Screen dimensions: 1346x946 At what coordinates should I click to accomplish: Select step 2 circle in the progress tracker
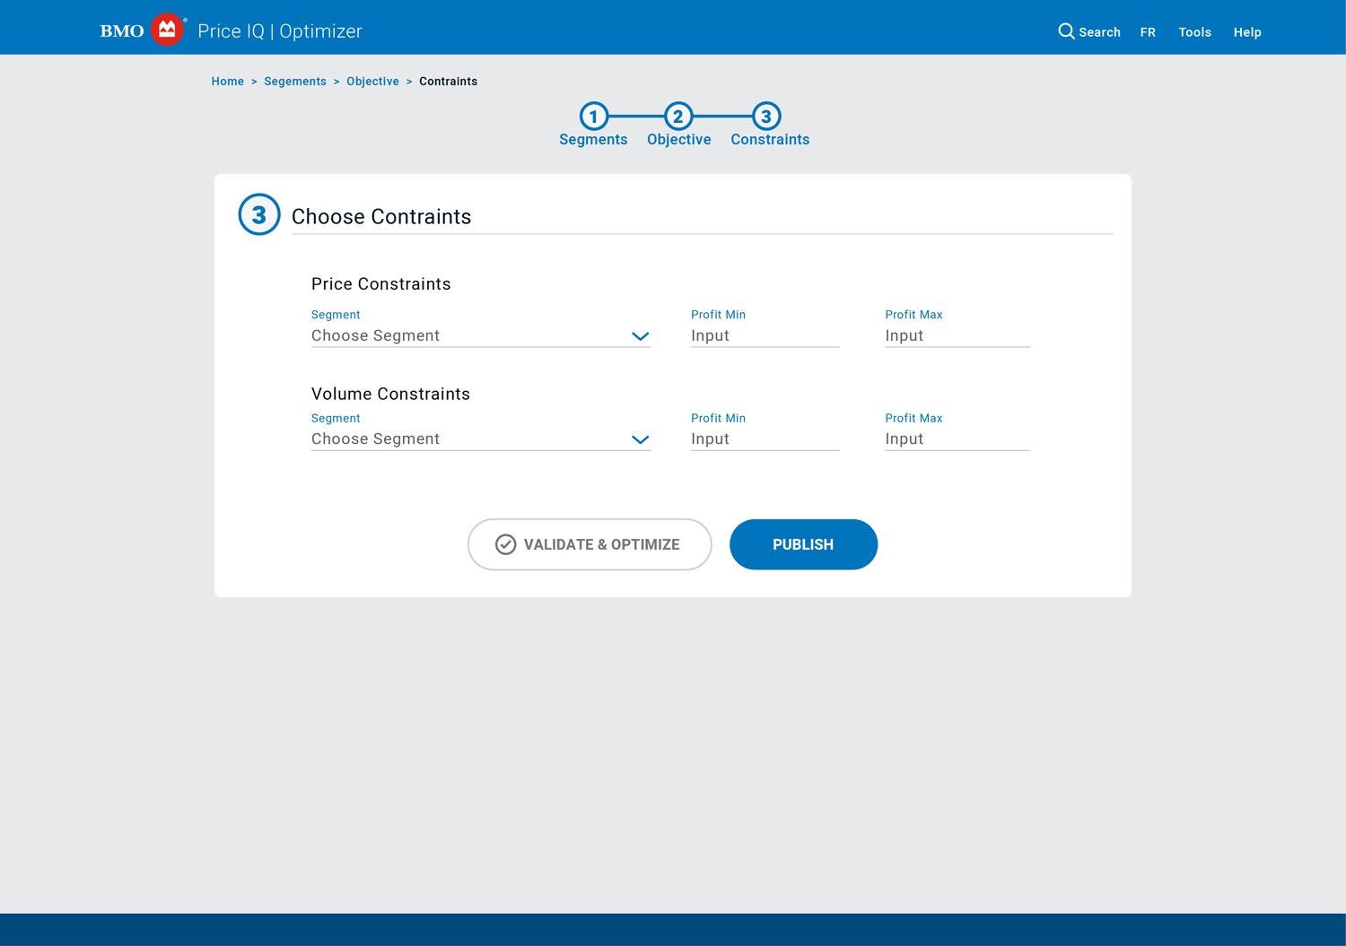678,117
